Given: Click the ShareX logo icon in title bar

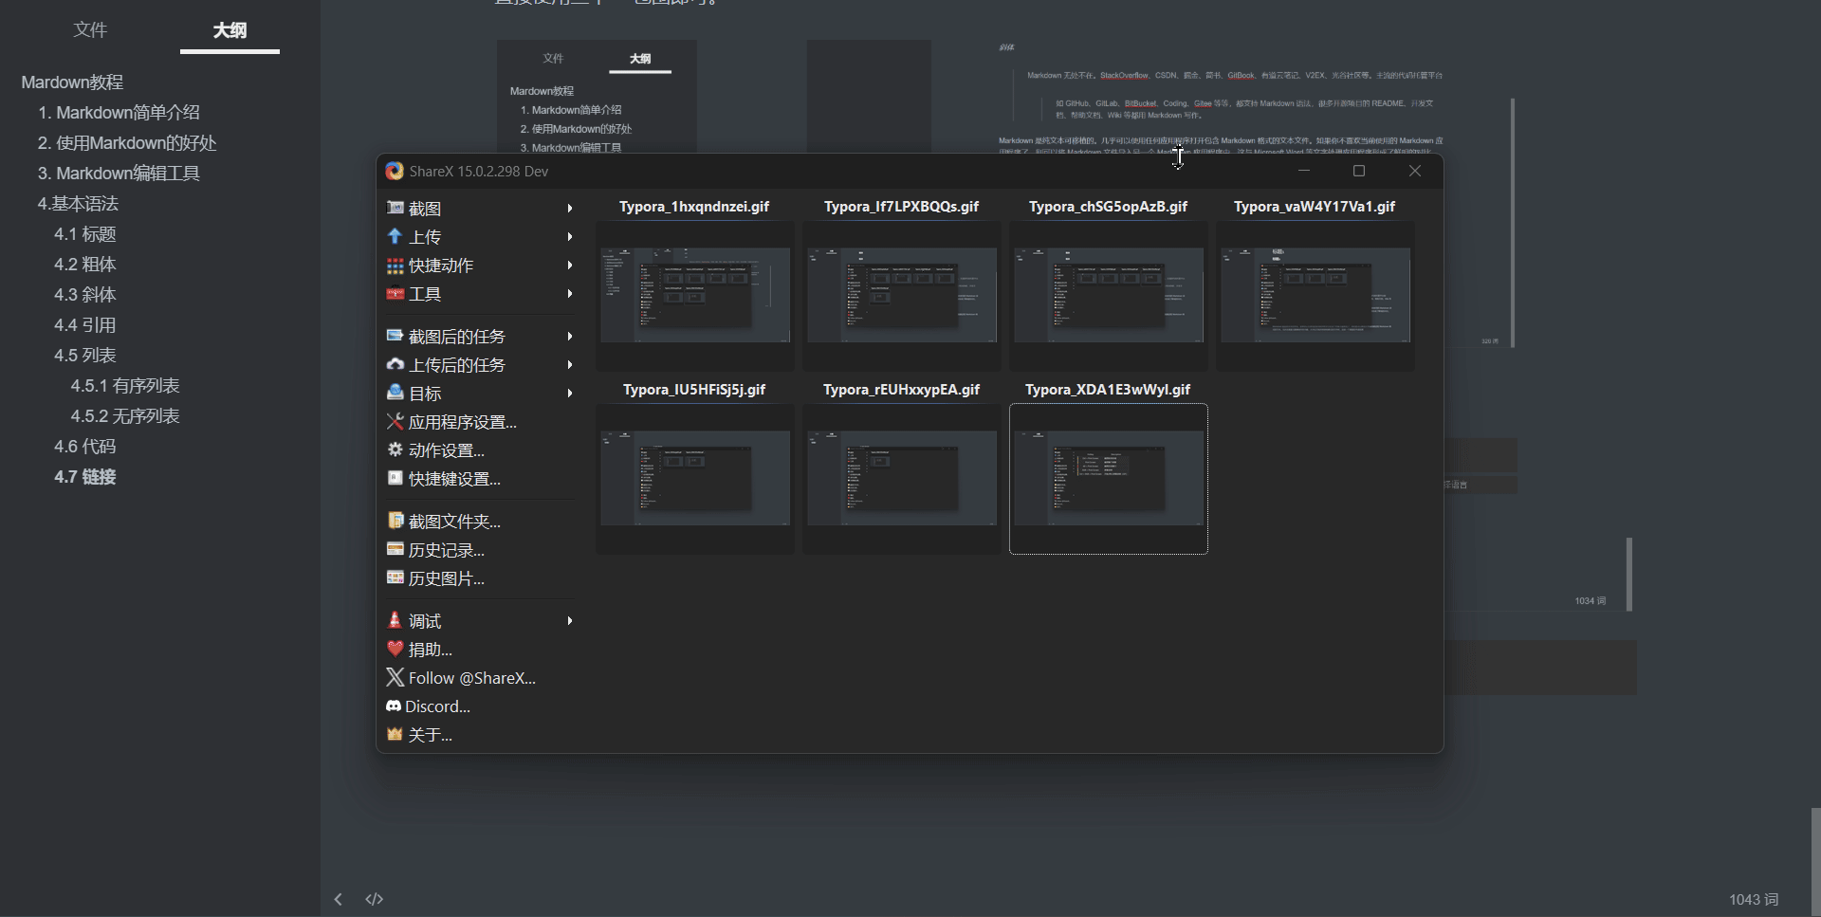Looking at the screenshot, I should pos(395,171).
